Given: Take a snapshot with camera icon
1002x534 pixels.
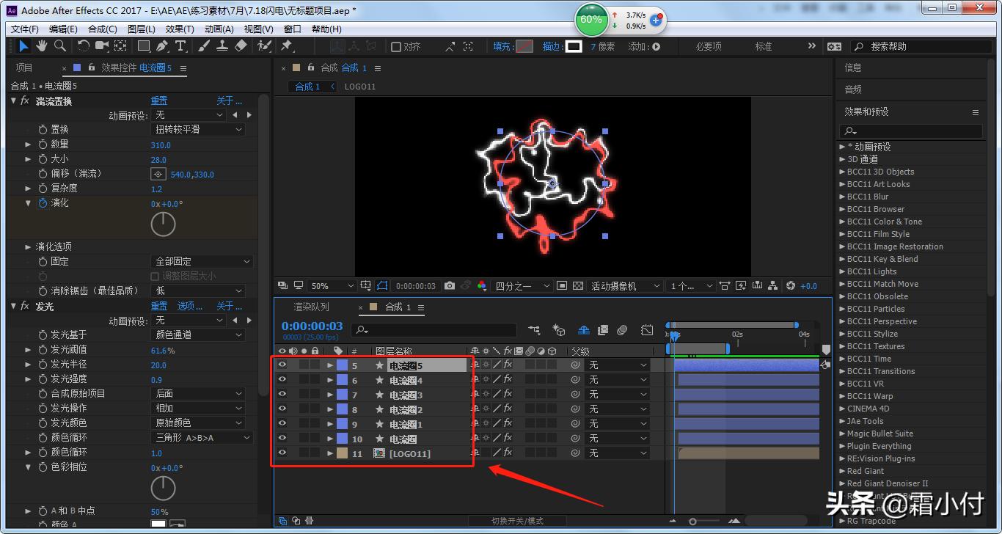Looking at the screenshot, I should (450, 286).
